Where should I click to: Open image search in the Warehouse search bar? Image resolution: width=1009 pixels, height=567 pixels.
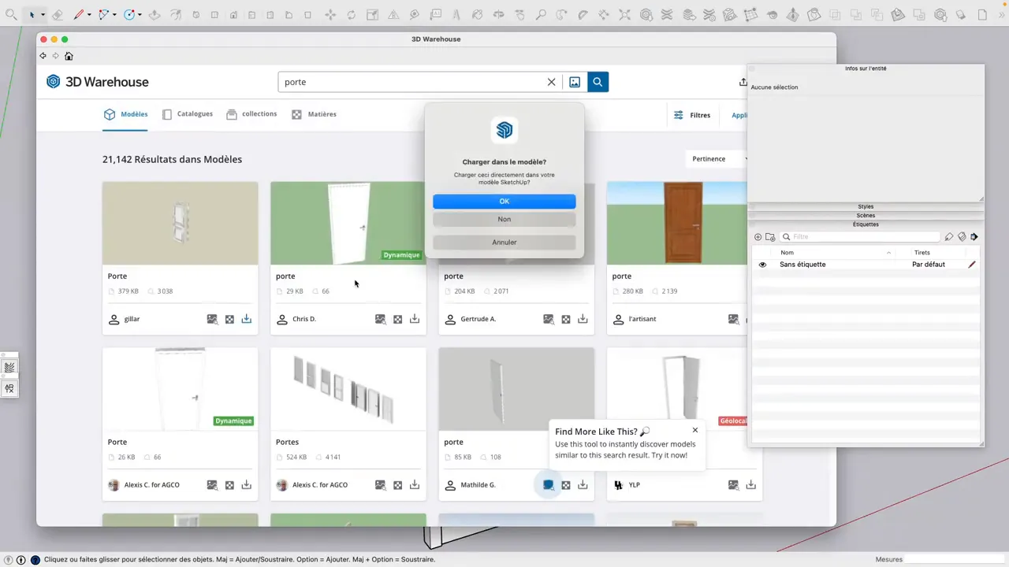(575, 81)
